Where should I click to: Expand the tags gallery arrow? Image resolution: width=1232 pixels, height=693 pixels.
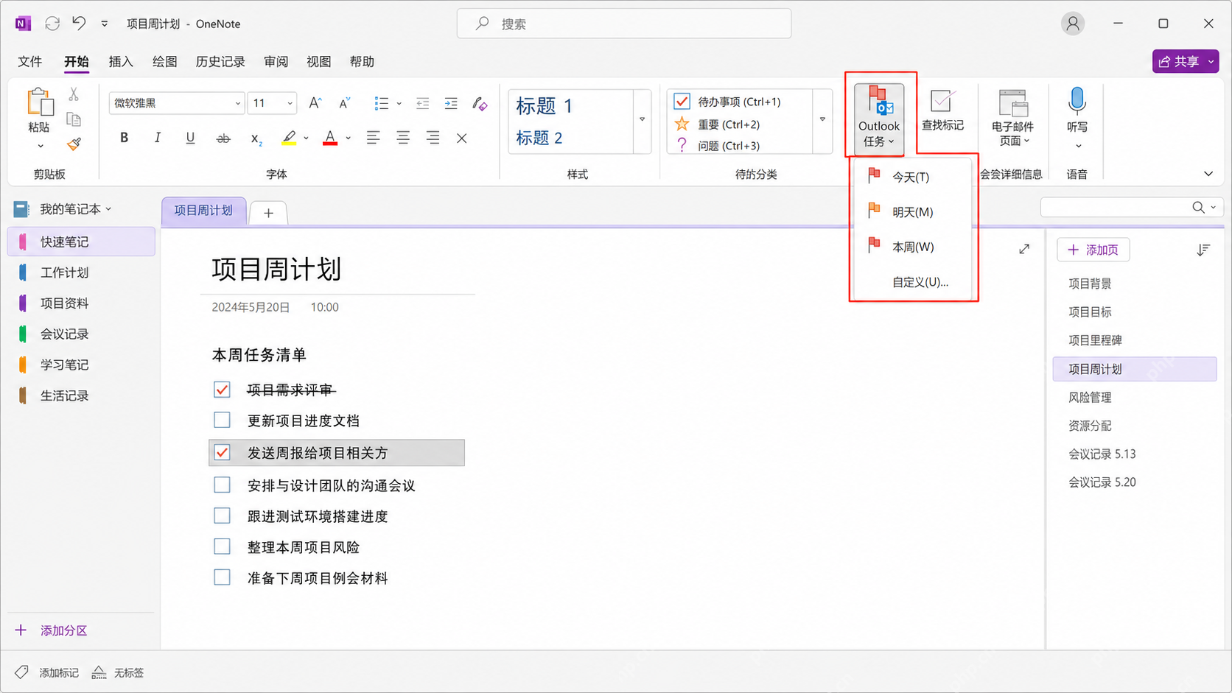click(822, 119)
